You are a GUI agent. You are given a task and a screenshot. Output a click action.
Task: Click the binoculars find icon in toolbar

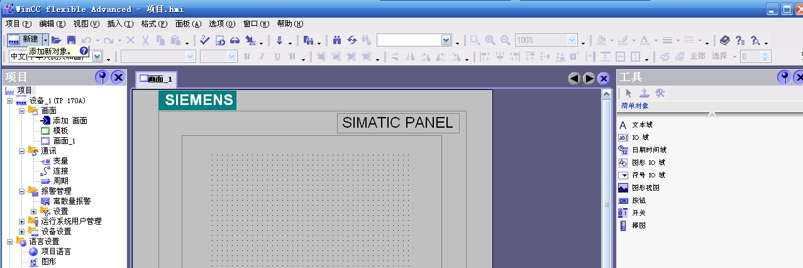tap(337, 40)
